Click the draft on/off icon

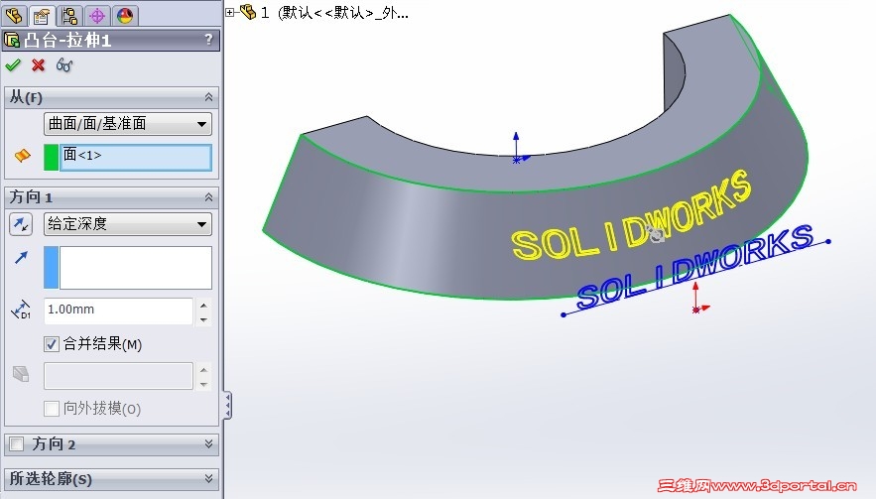point(21,374)
